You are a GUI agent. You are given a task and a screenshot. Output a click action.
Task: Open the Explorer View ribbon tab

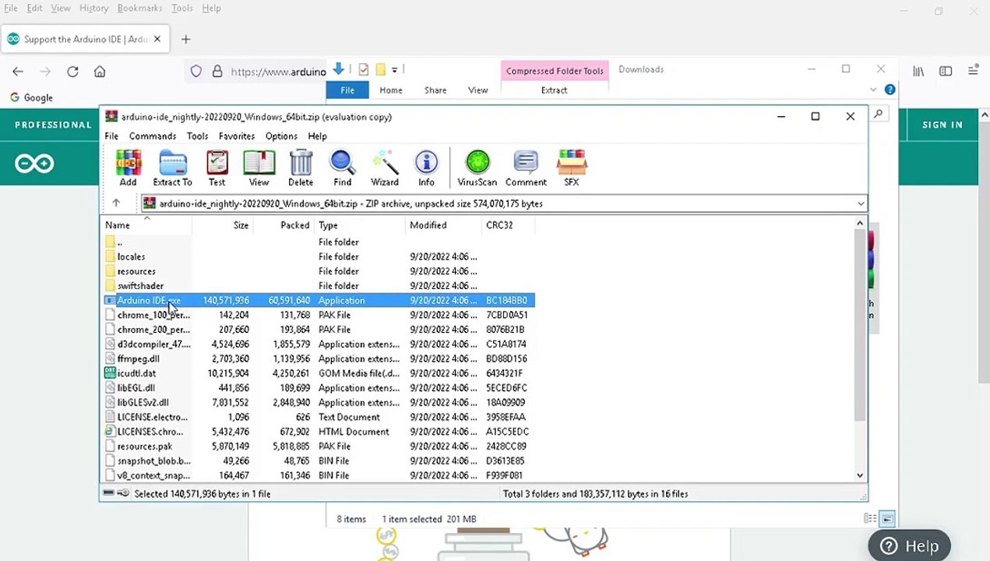[x=477, y=90]
